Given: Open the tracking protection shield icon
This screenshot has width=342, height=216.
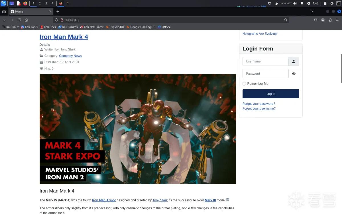Looking at the screenshot, I should 56,20.
